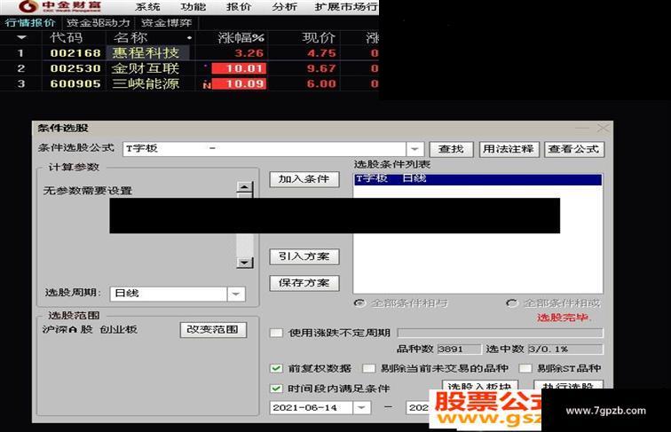This screenshot has height=432, width=671.
Task: Click the 中金财富 logo icon
Action: 28,6
